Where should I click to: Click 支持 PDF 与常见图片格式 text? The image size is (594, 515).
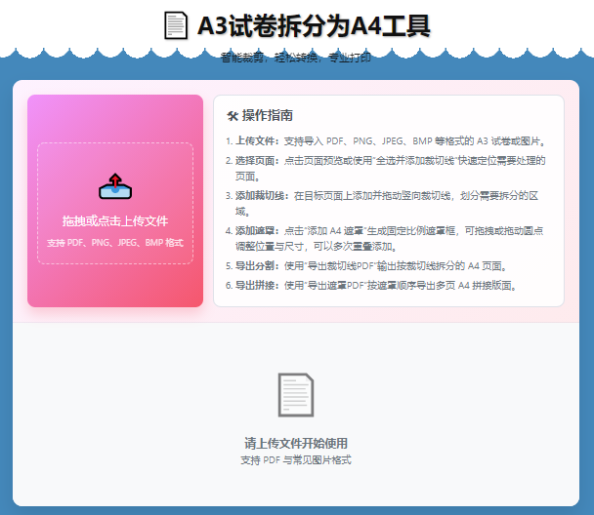point(296,460)
